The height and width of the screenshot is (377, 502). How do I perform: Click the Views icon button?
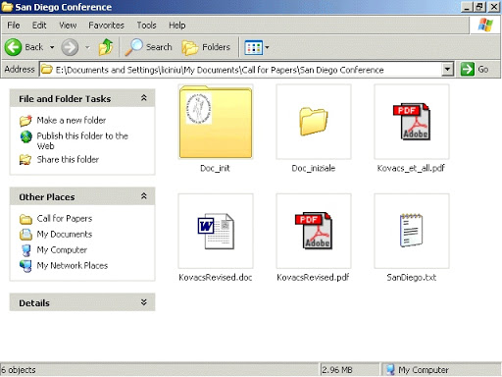254,48
